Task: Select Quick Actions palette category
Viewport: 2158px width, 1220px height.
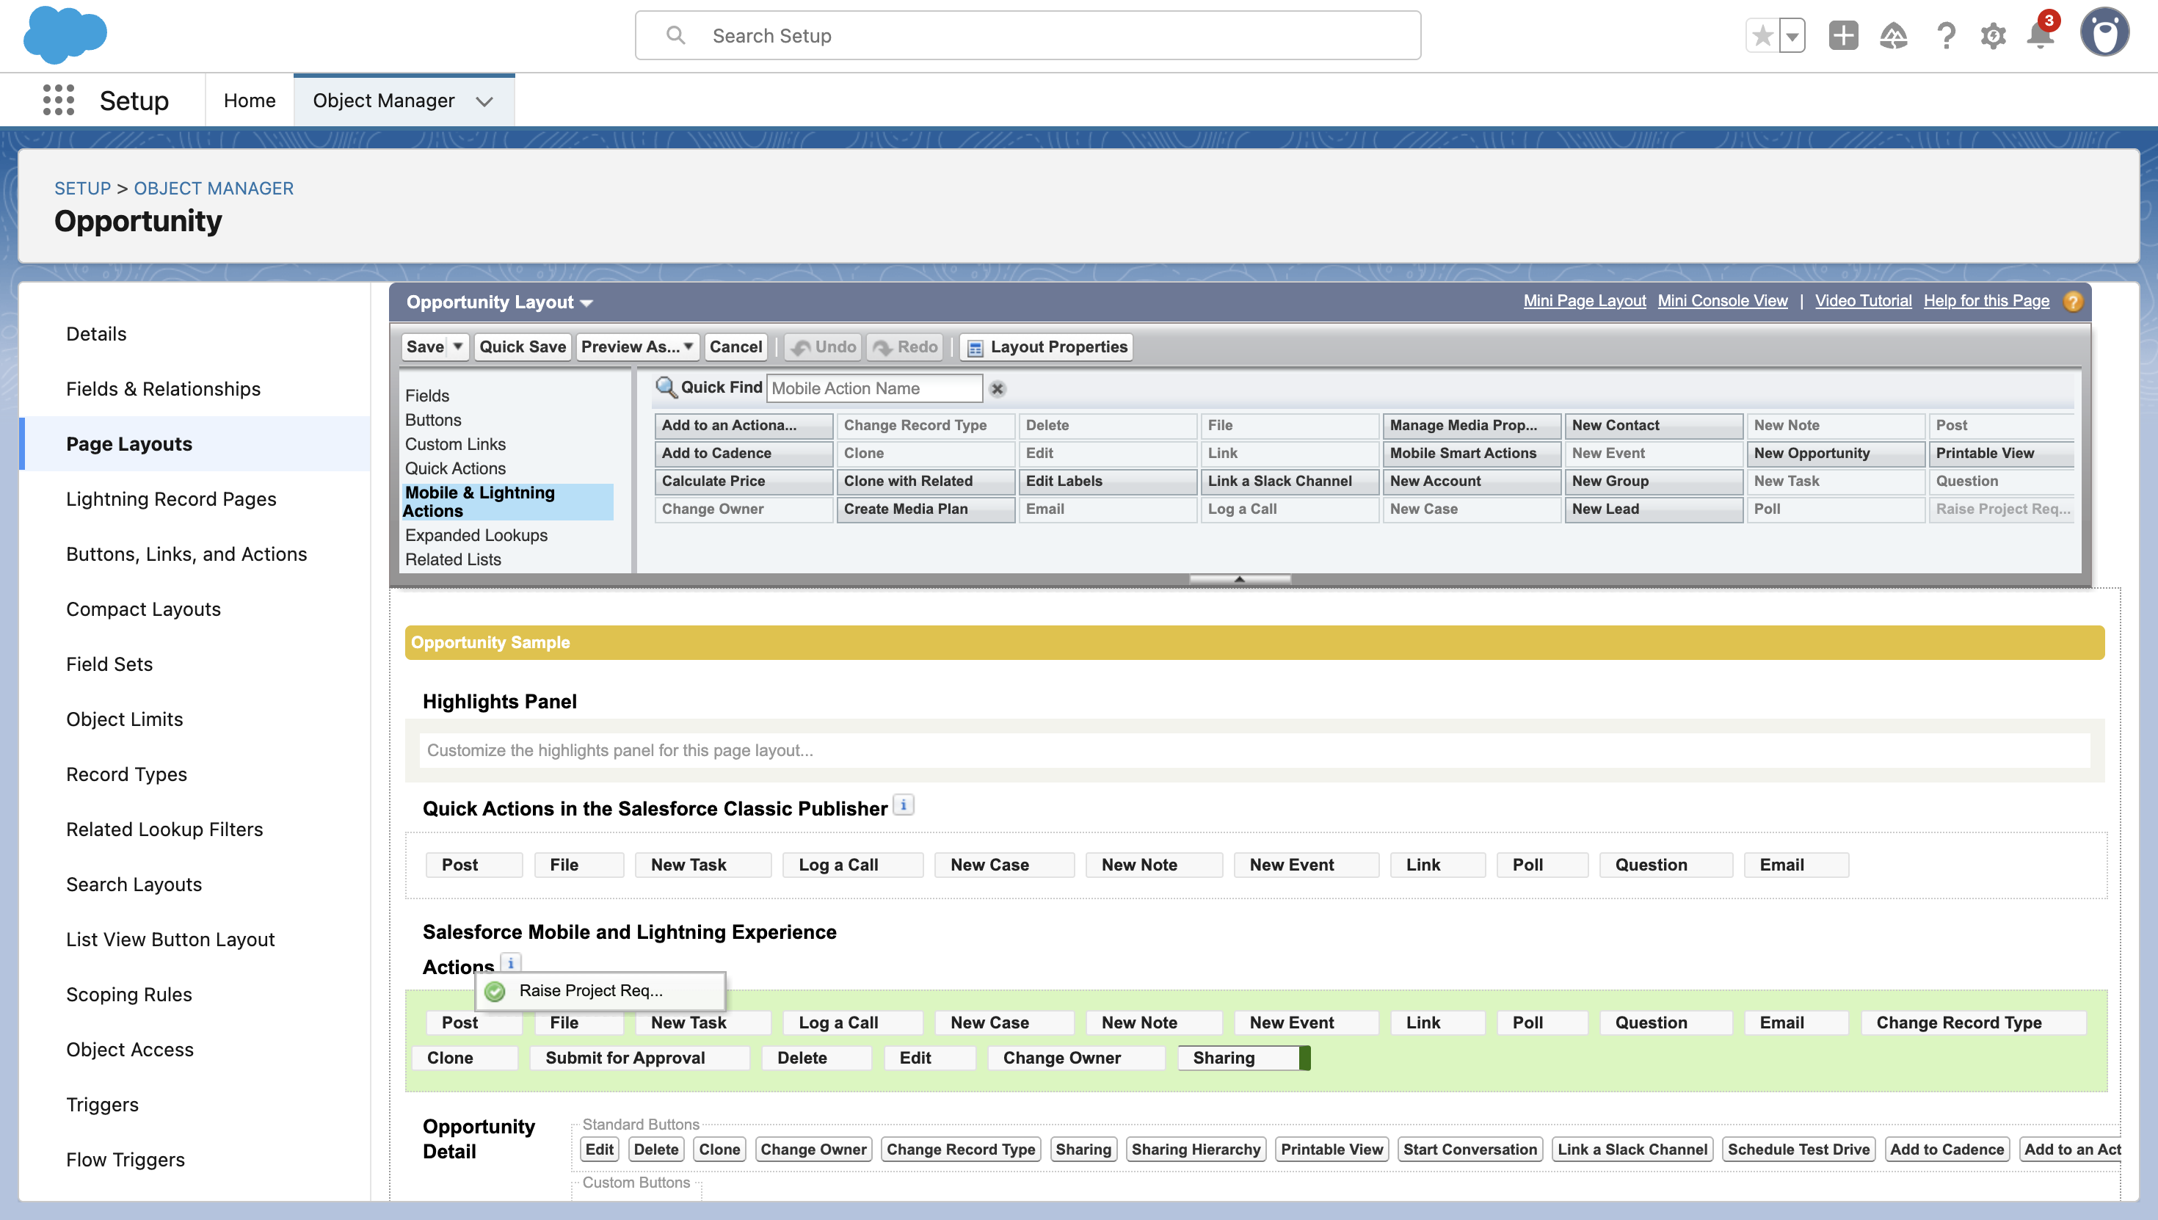Action: pos(455,468)
